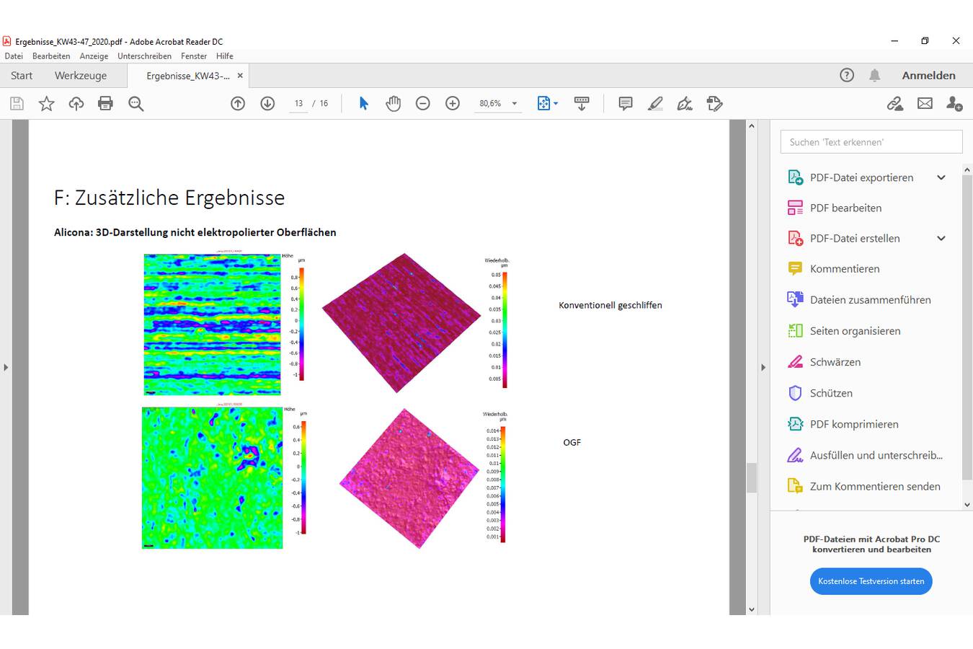This screenshot has width=973, height=649.
Task: Expand PDF-Datei erstellen options
Action: point(941,239)
